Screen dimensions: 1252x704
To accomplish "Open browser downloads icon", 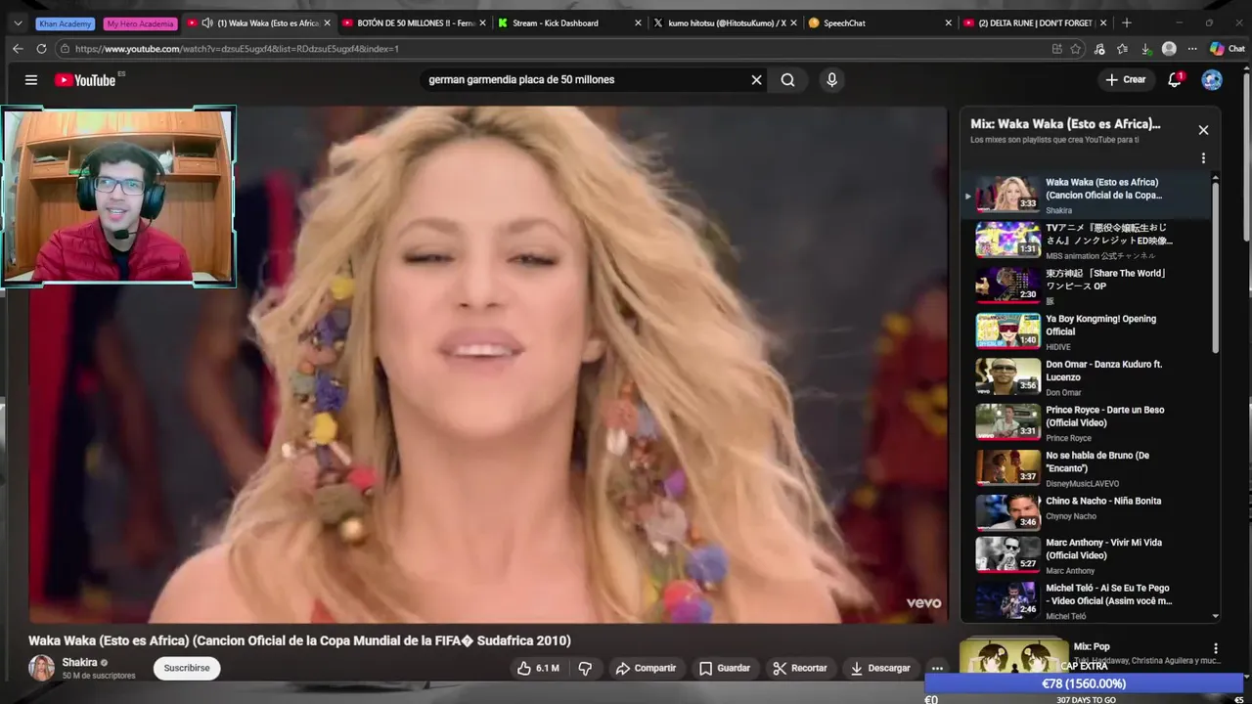I will point(1145,48).
